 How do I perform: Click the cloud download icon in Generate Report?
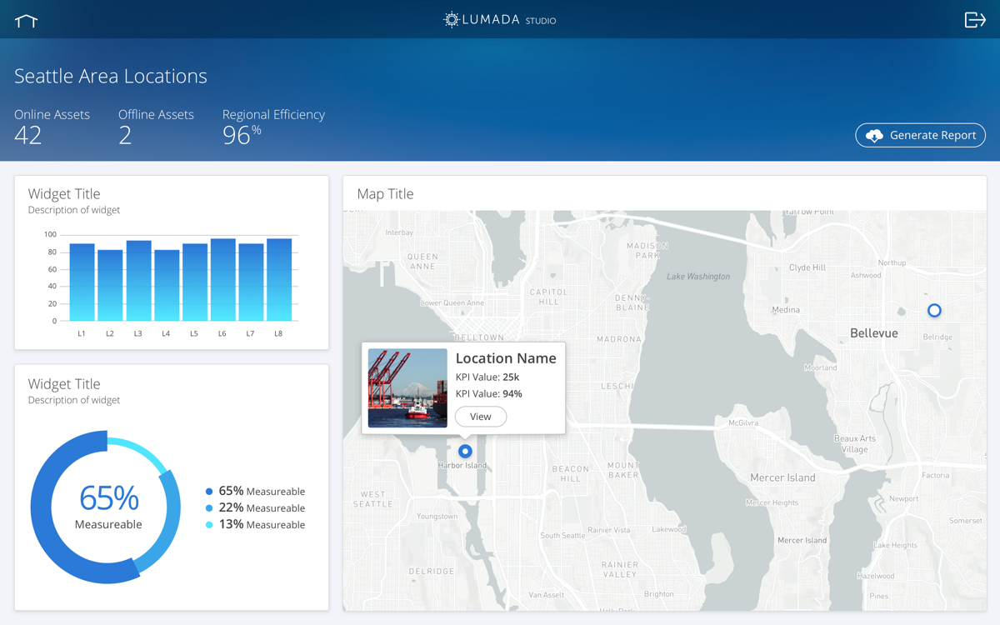click(874, 136)
